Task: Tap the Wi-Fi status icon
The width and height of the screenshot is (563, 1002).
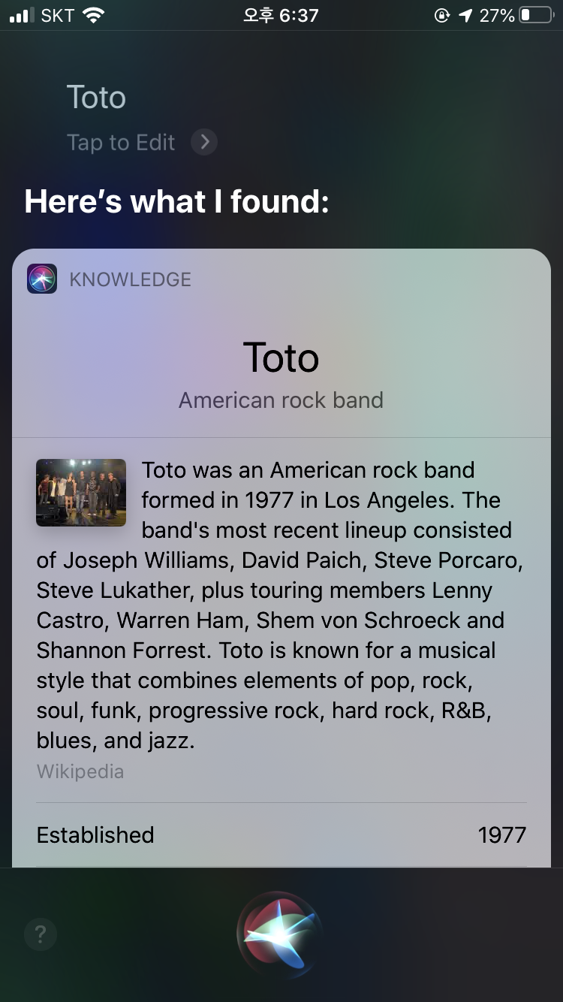Action: click(93, 15)
